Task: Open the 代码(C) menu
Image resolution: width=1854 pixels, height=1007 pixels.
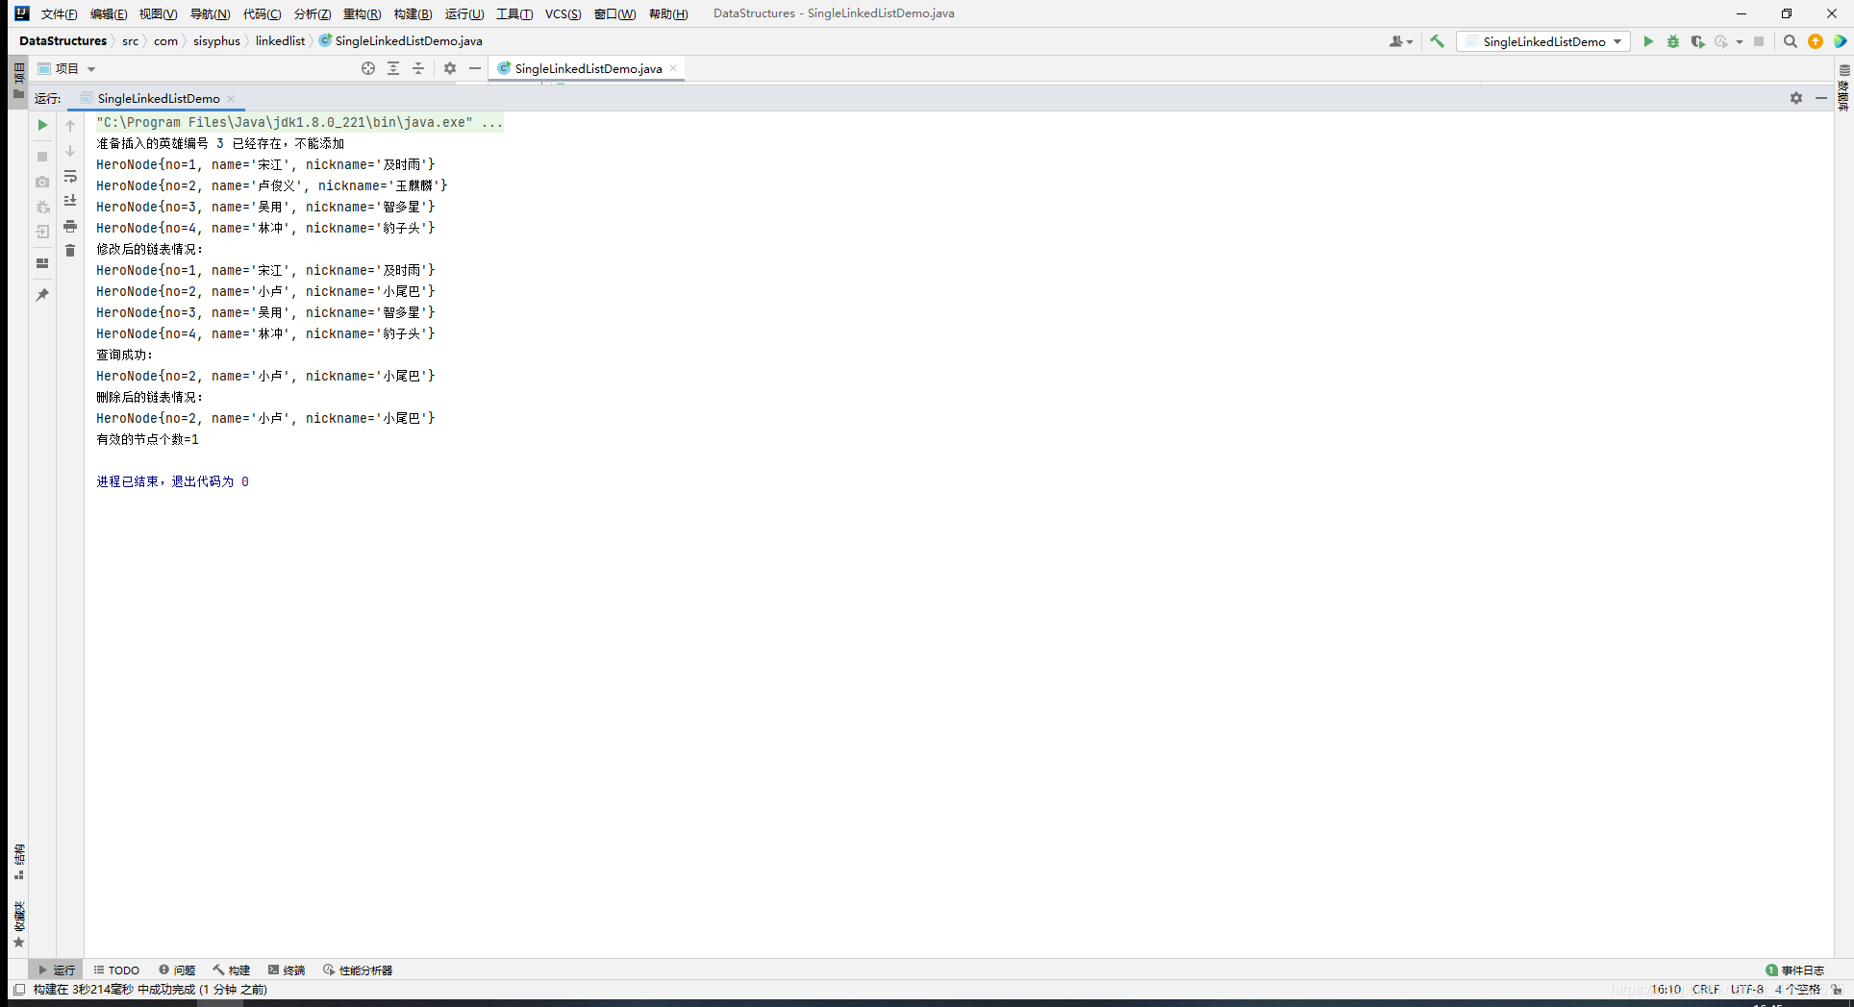Action: click(262, 13)
